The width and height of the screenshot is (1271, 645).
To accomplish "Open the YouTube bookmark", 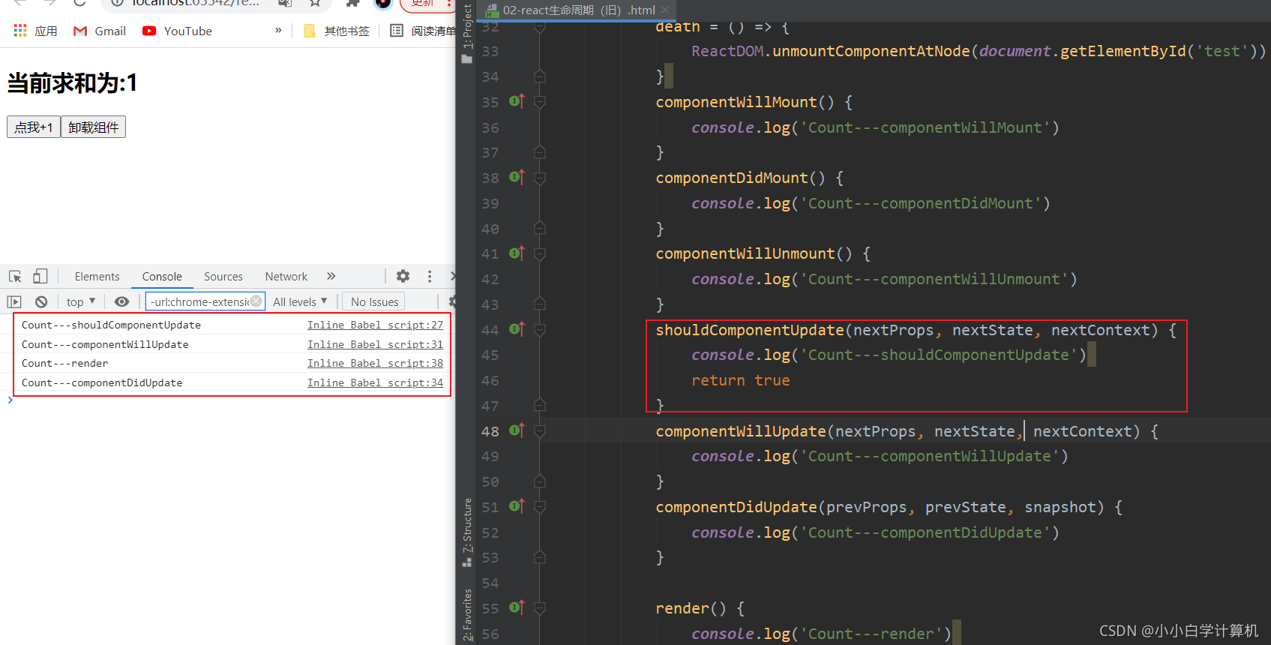I will (178, 31).
